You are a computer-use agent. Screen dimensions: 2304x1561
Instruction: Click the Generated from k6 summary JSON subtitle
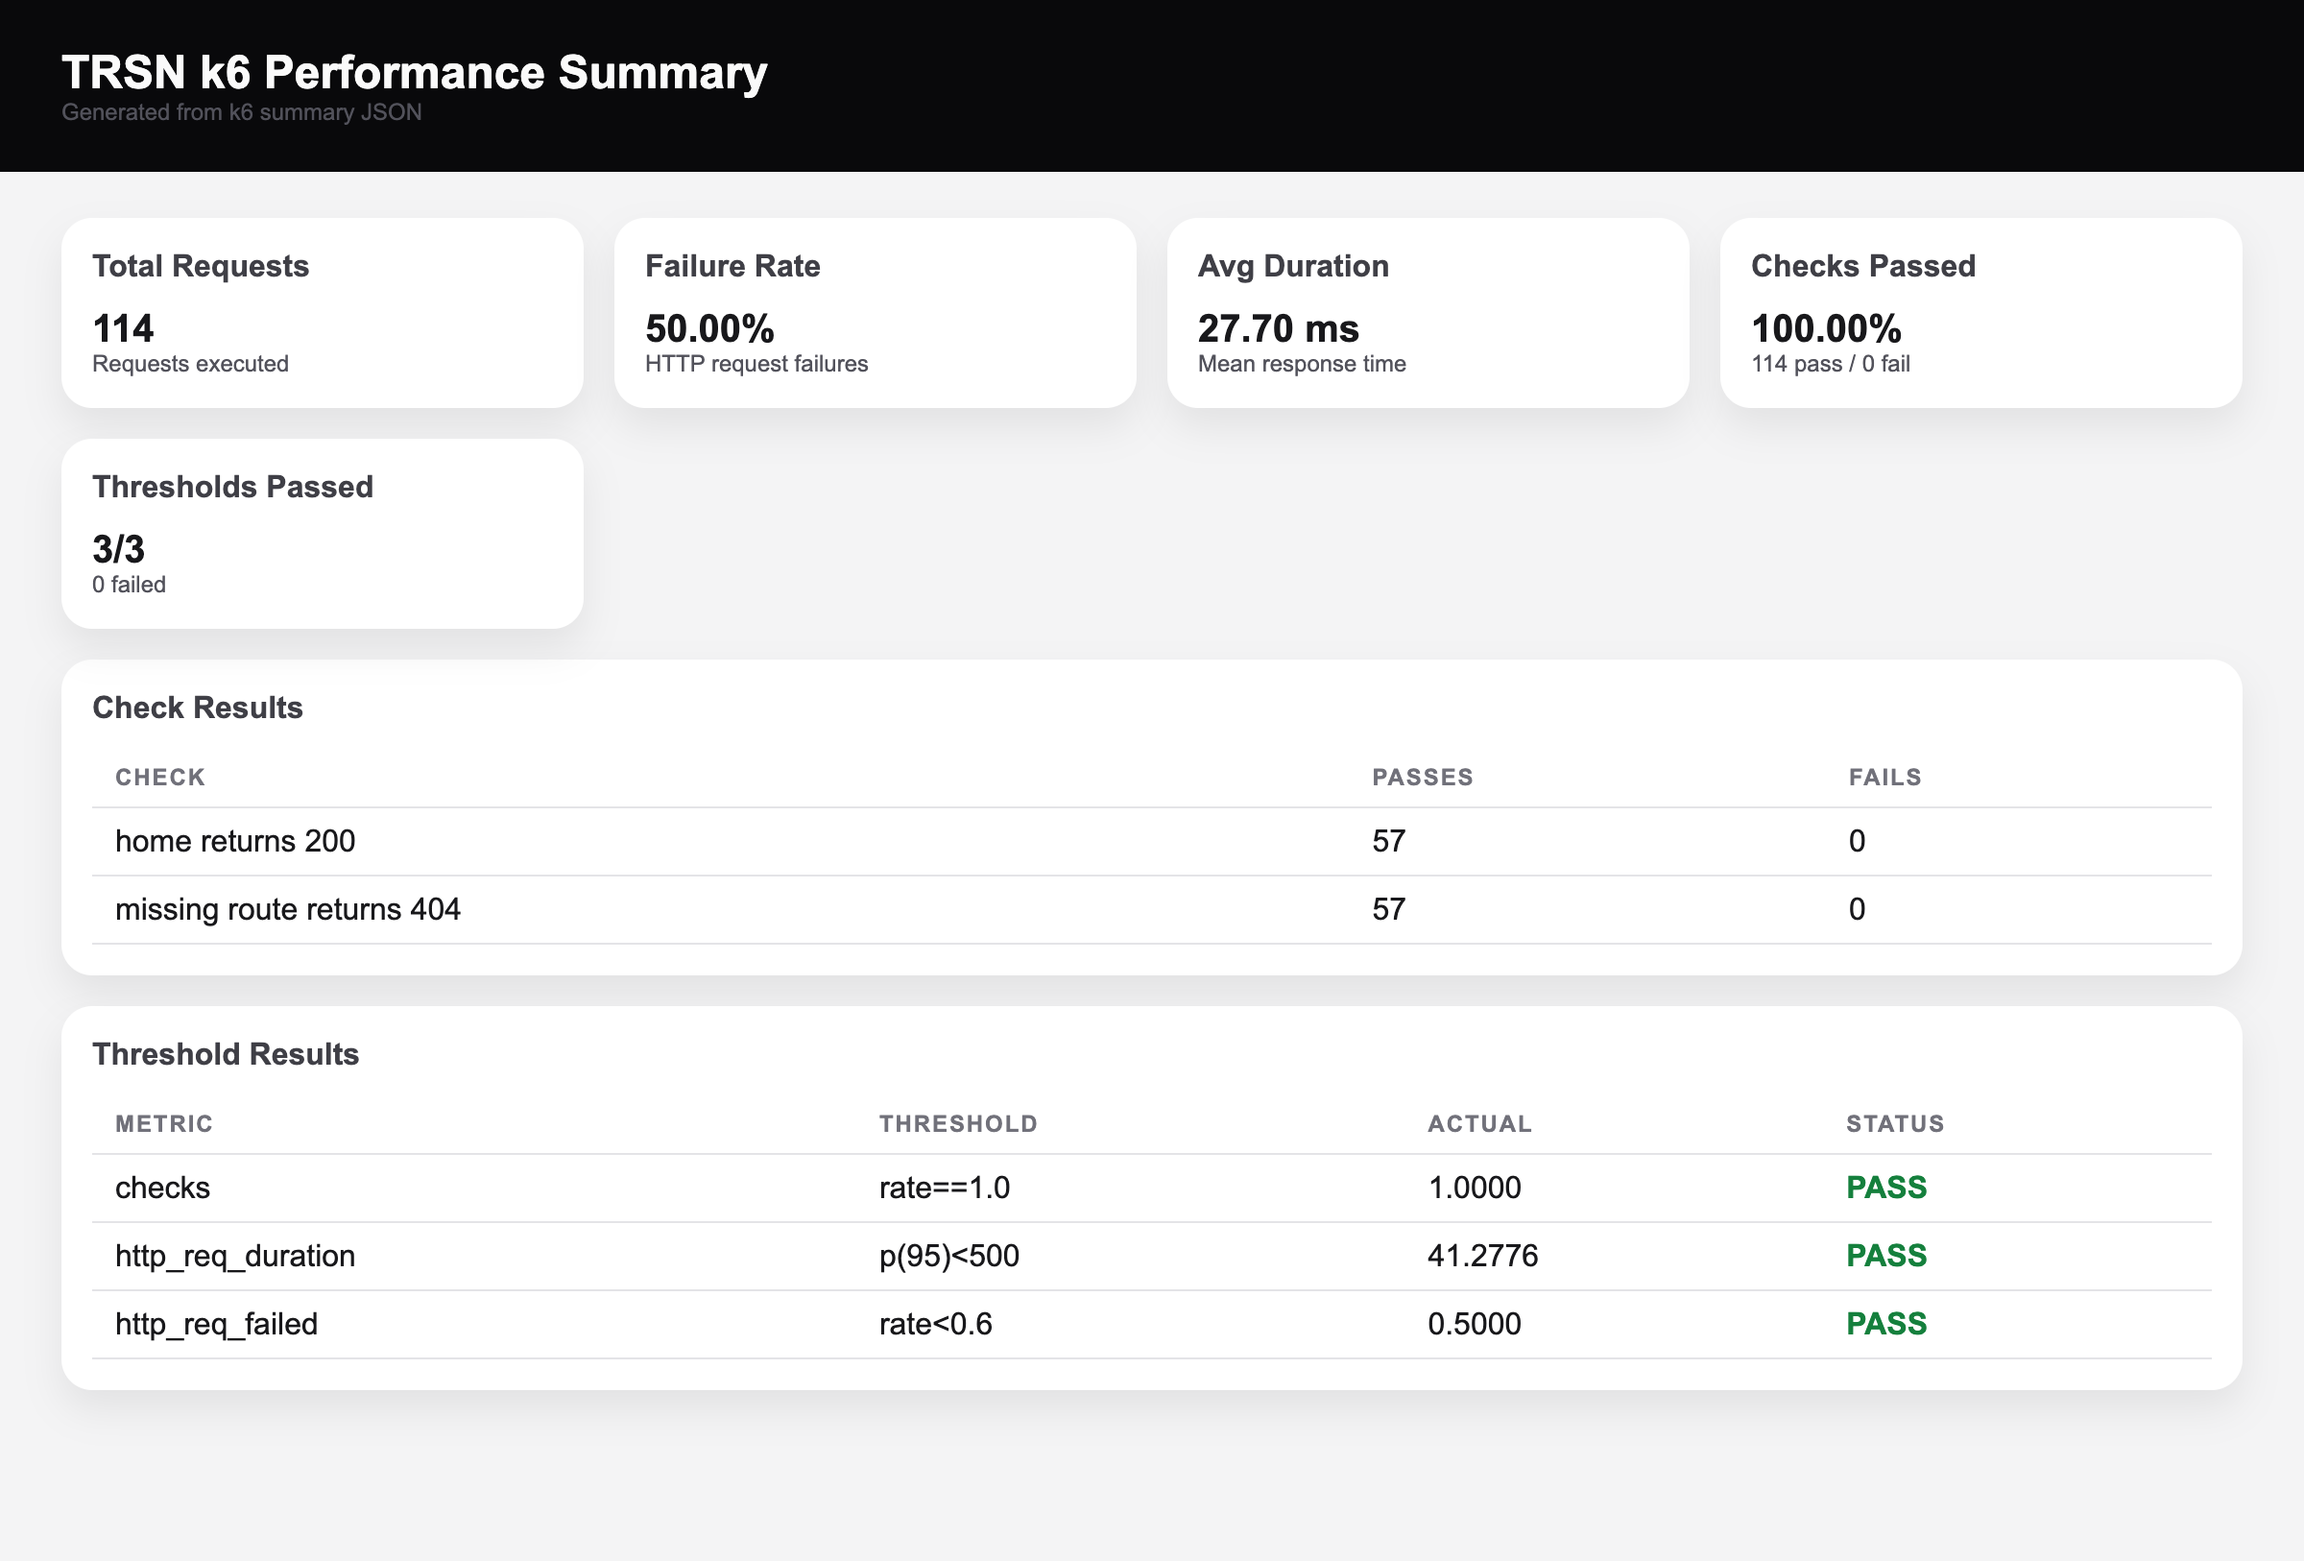tap(242, 113)
